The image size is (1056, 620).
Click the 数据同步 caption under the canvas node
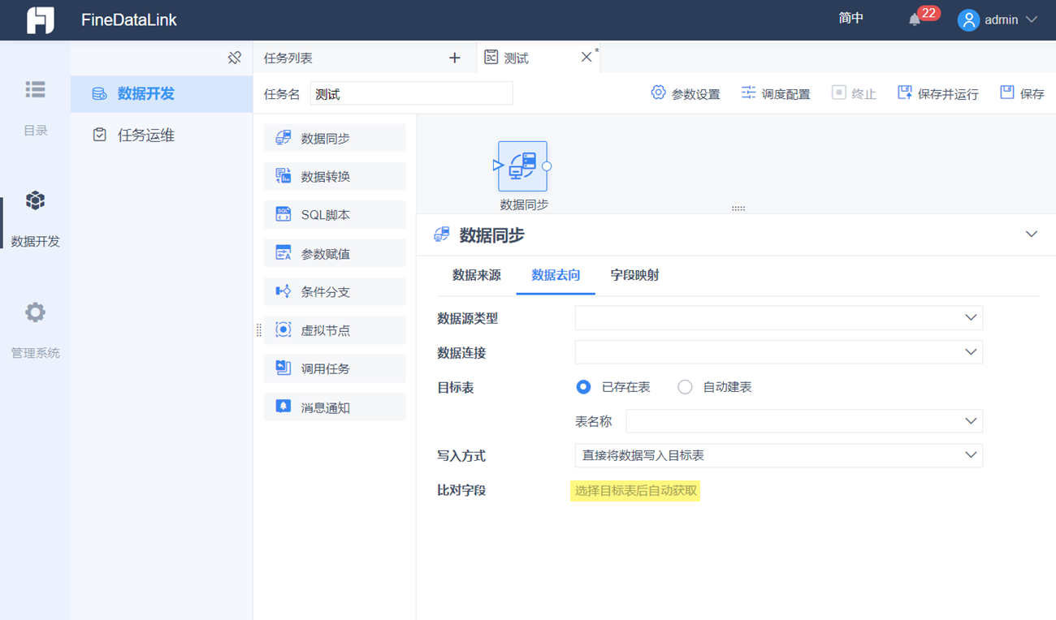click(524, 205)
